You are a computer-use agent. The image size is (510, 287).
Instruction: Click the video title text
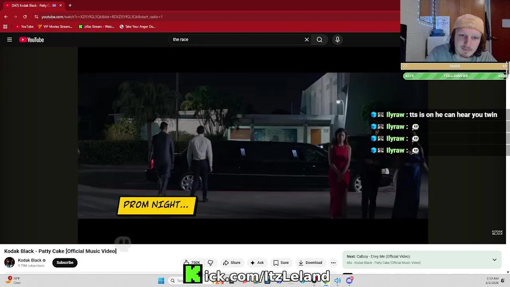(61, 251)
